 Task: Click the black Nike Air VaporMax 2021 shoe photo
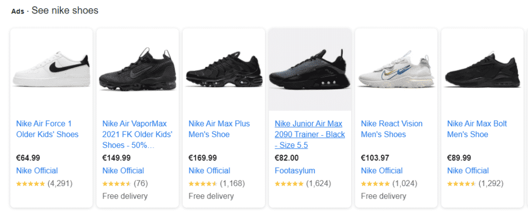138,69
